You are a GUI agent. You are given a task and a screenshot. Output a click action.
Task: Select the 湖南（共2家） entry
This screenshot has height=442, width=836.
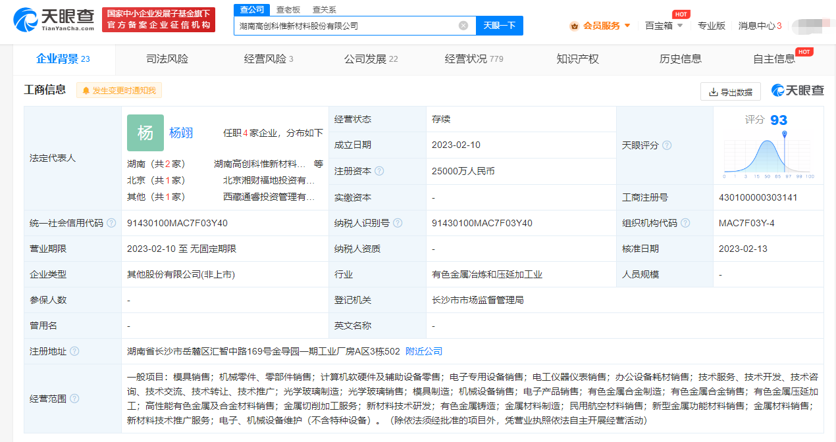tap(156, 164)
